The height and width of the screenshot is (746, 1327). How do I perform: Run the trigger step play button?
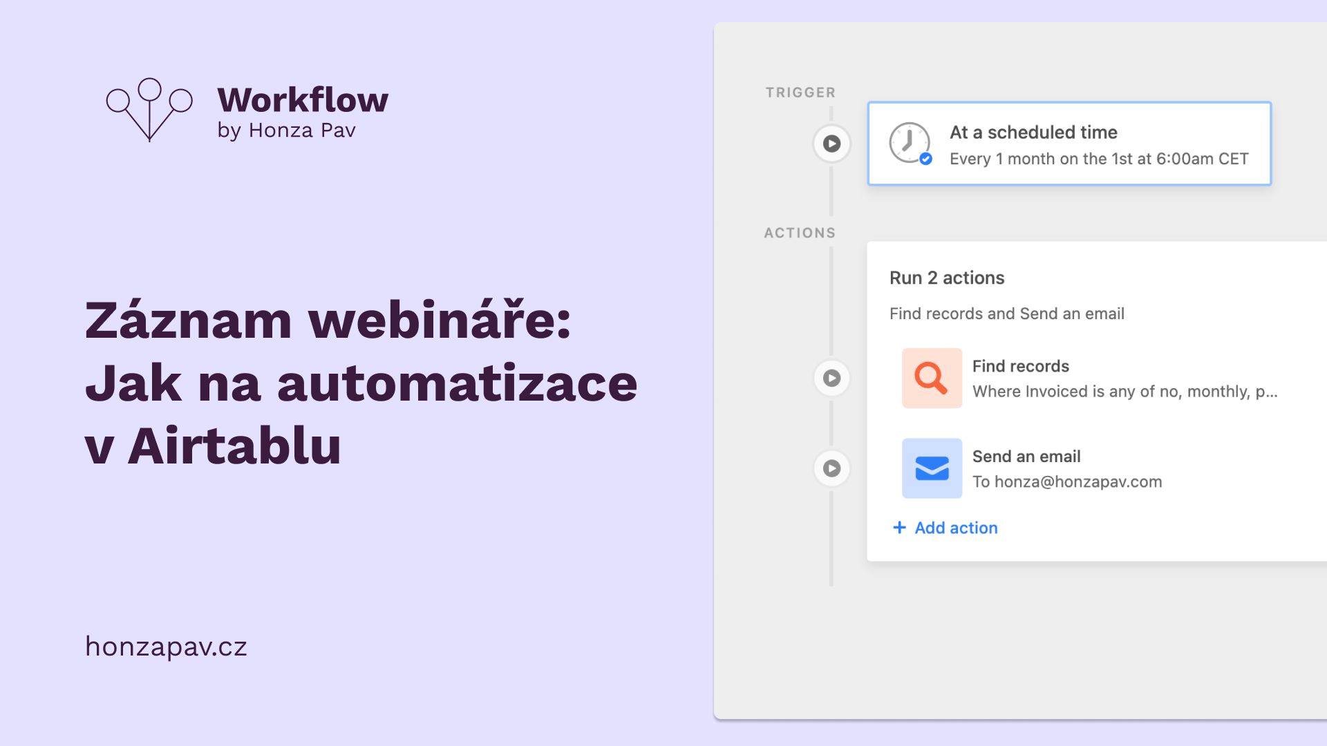pyautogui.click(x=831, y=144)
